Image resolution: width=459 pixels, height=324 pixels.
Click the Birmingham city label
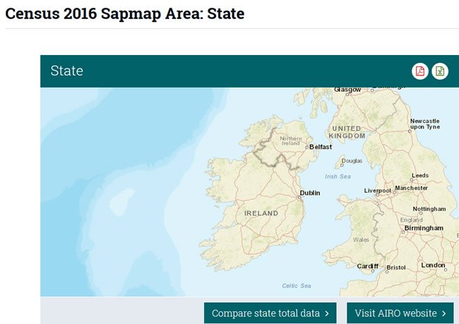click(x=424, y=228)
